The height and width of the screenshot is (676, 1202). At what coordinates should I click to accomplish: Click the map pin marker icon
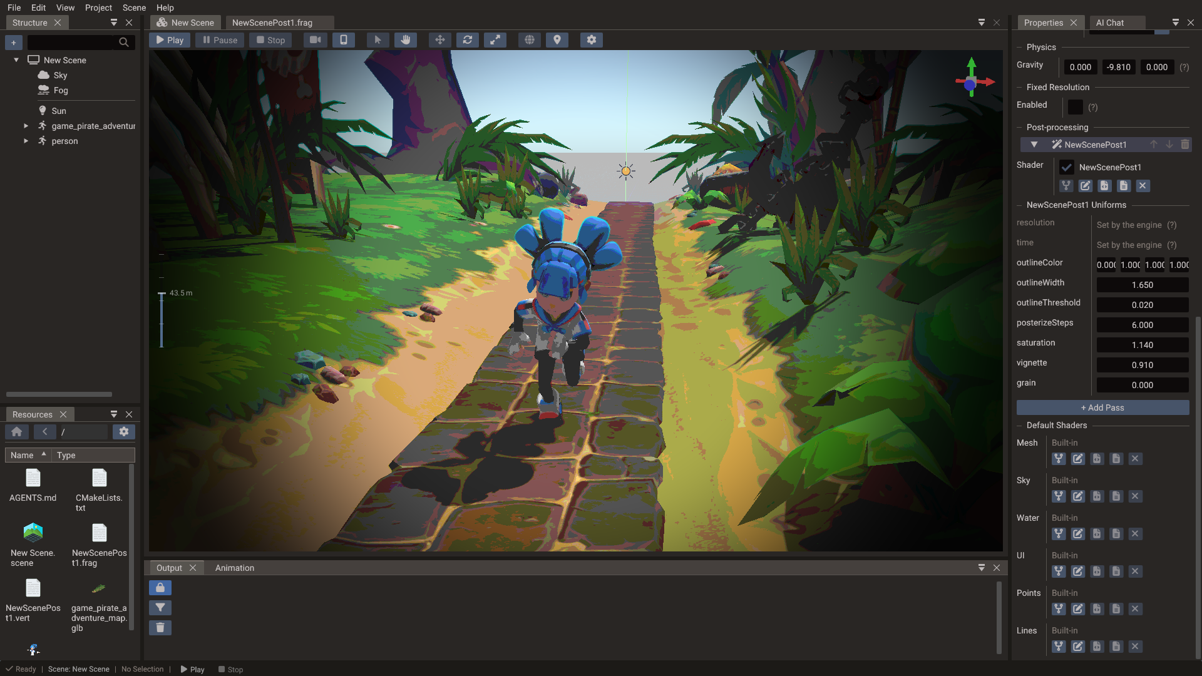tap(557, 40)
